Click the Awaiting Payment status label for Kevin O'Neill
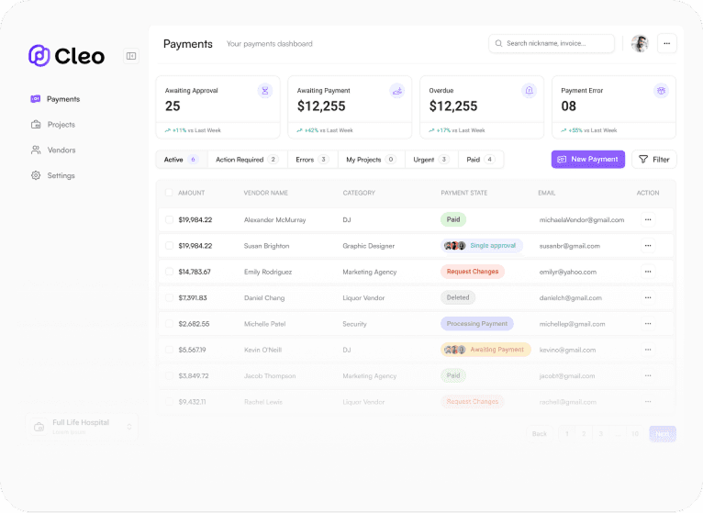Screen dimensions: 703x513 point(497,350)
